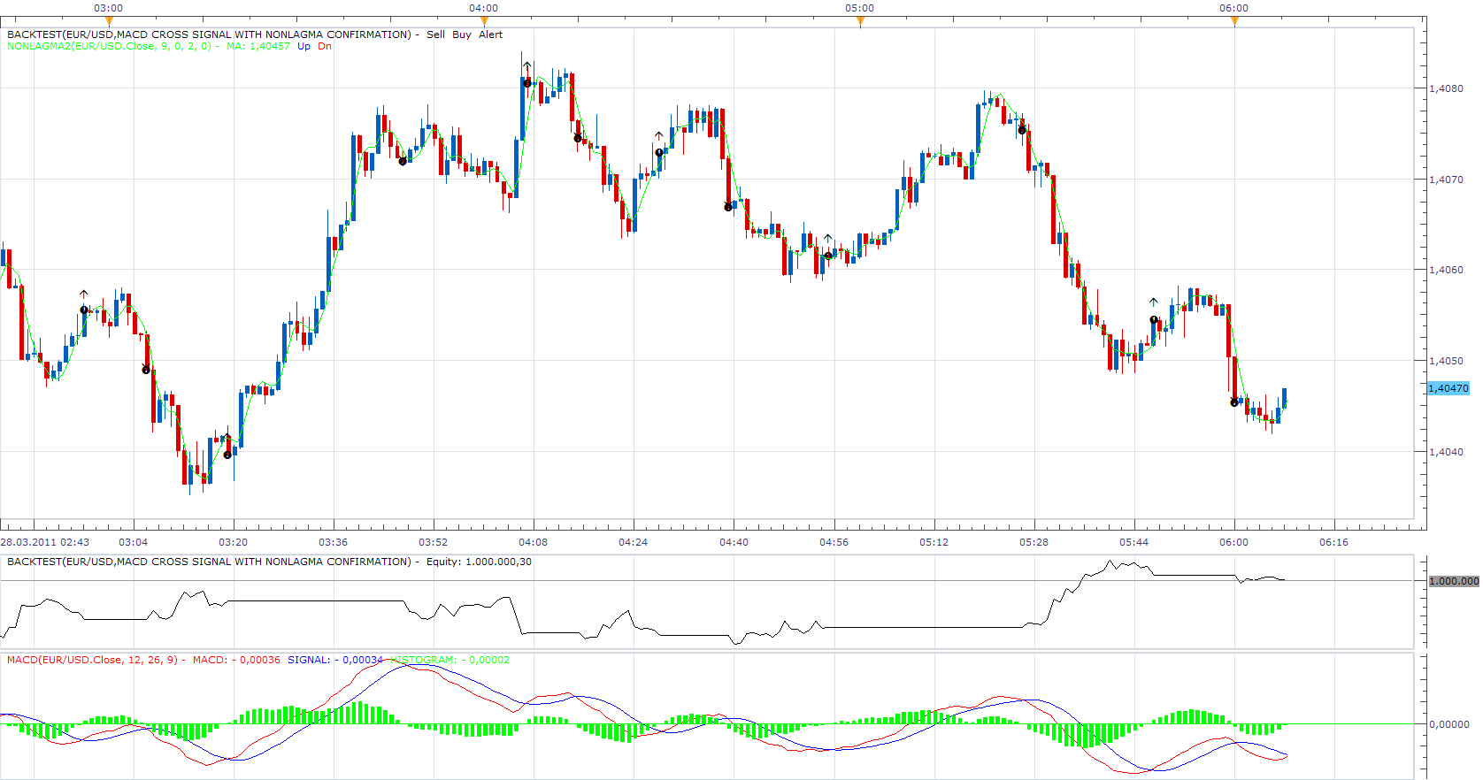Viewport: 1483px width, 780px height.
Task: Click the 1,4070 price axis label
Action: [1446, 180]
